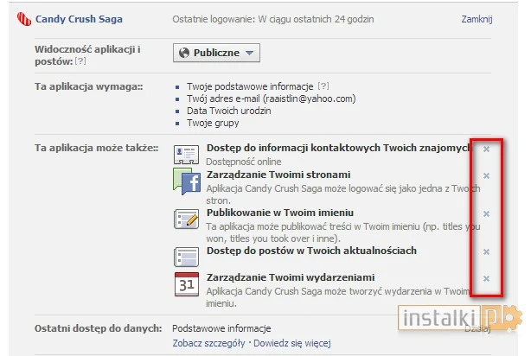This screenshot has width=531, height=356.
Task: Remove the Publikowanie w Twoim imieniu permission
Action: [486, 213]
